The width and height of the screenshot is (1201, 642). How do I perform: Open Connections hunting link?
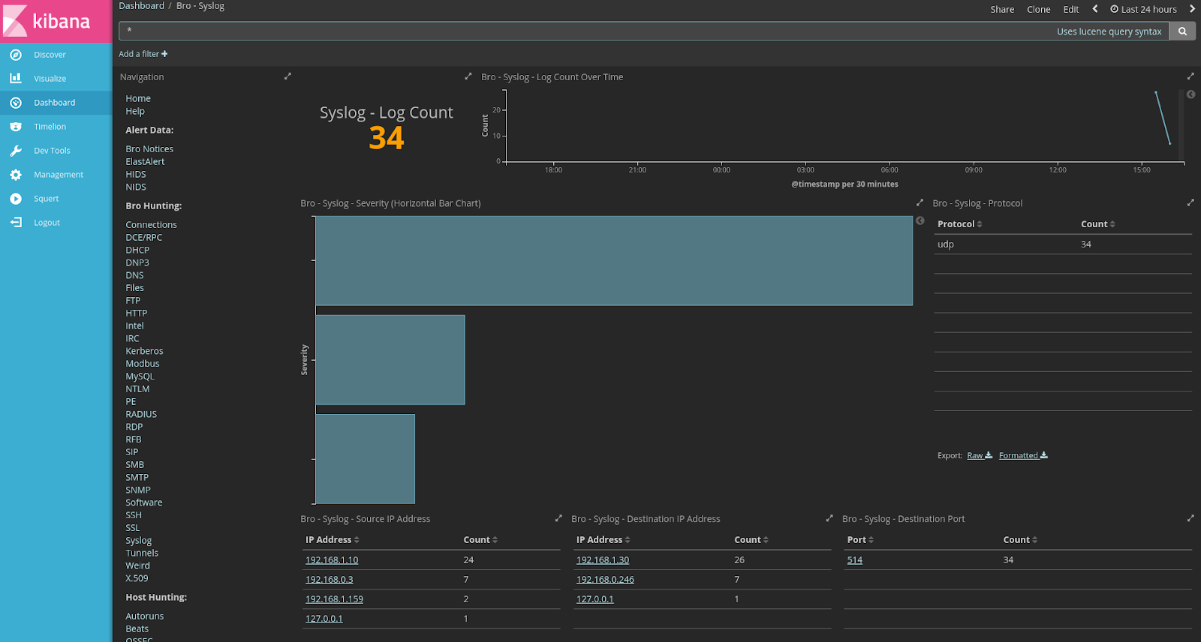pyautogui.click(x=152, y=225)
